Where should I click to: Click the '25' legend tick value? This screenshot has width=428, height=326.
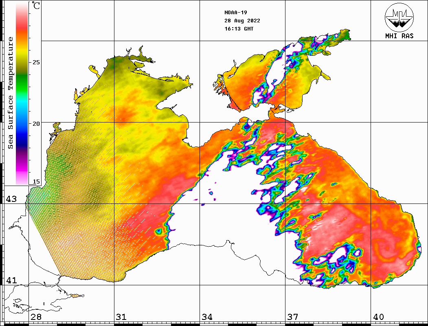pos(36,62)
